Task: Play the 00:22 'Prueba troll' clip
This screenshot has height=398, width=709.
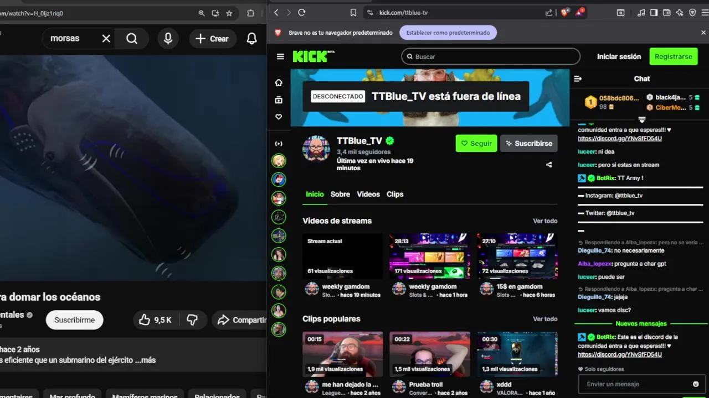Action: 429,354
